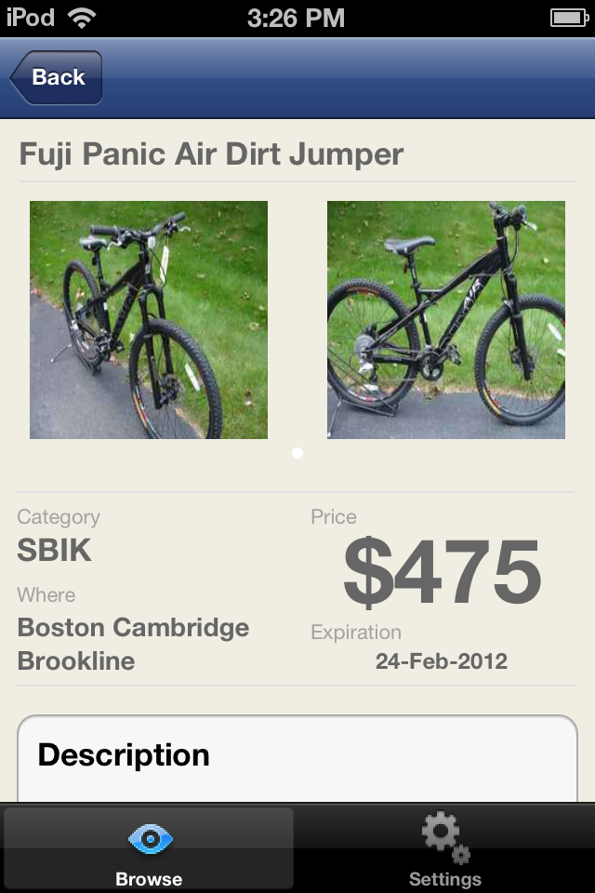Tap the Back button
595x893 pixels.
(57, 77)
